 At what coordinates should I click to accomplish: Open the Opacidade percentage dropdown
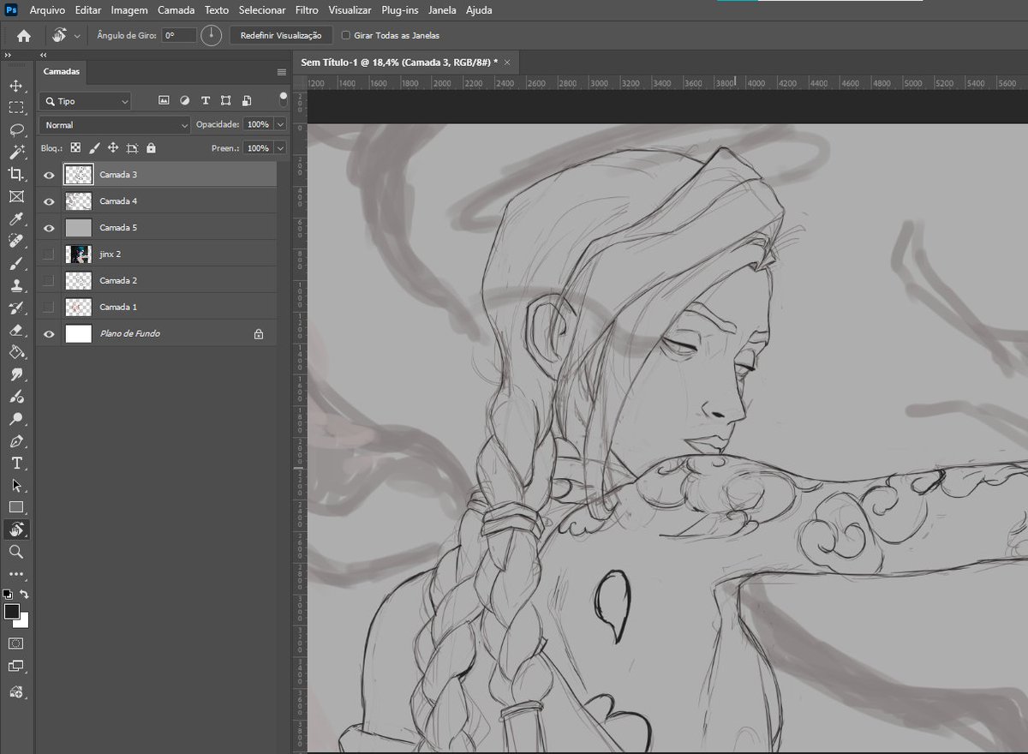[x=280, y=124]
